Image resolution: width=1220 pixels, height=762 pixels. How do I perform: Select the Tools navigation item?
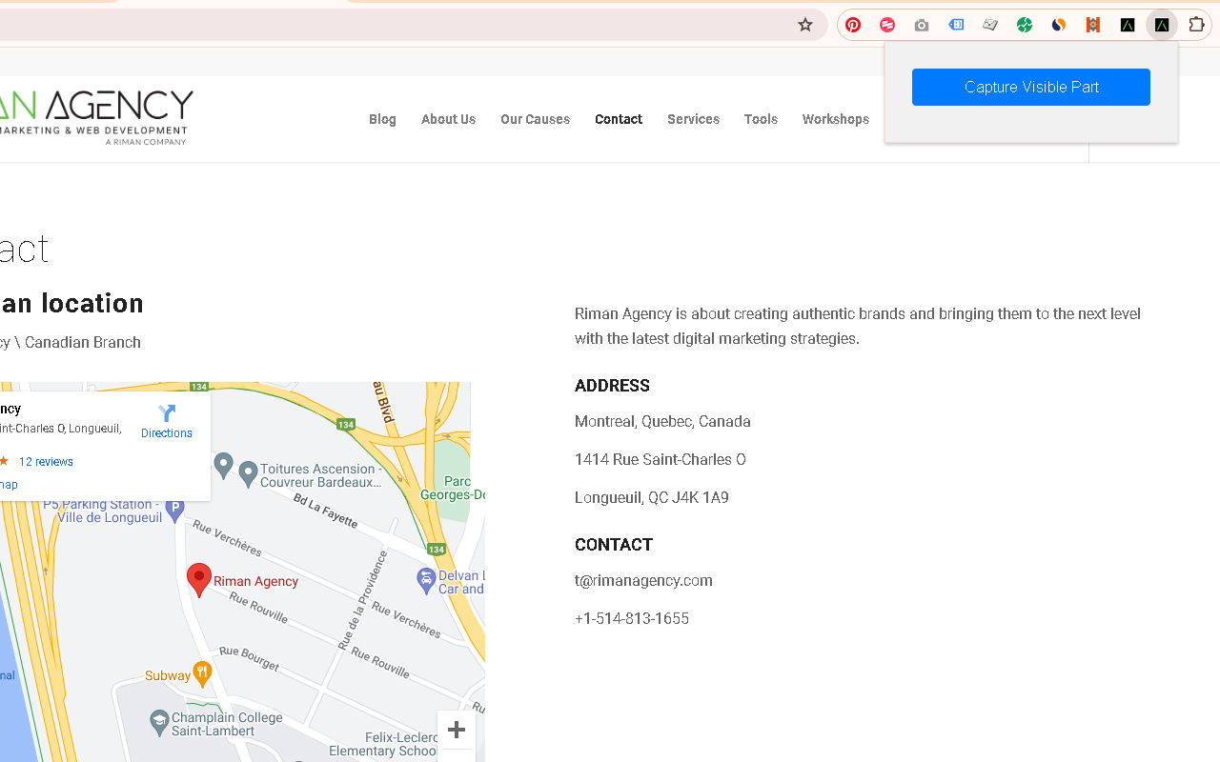point(761,119)
